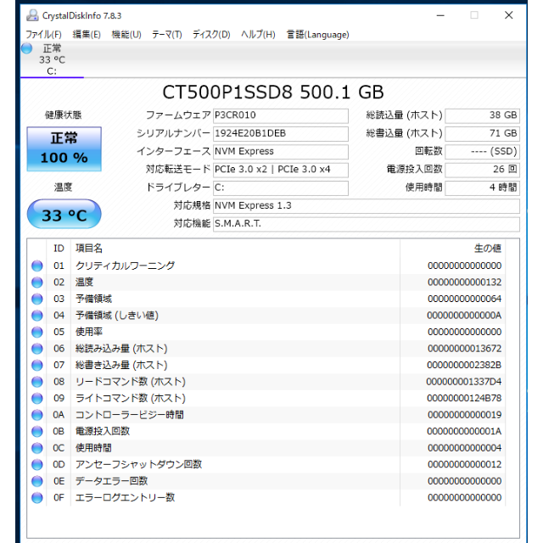The height and width of the screenshot is (543, 543).
Task: Click the features field S.M.A.R.T.
Action: pyautogui.click(x=367, y=224)
